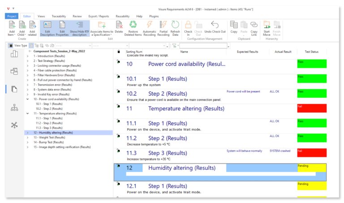
Task: Click green Pass status of row 10.1
Action: [x=312, y=78]
